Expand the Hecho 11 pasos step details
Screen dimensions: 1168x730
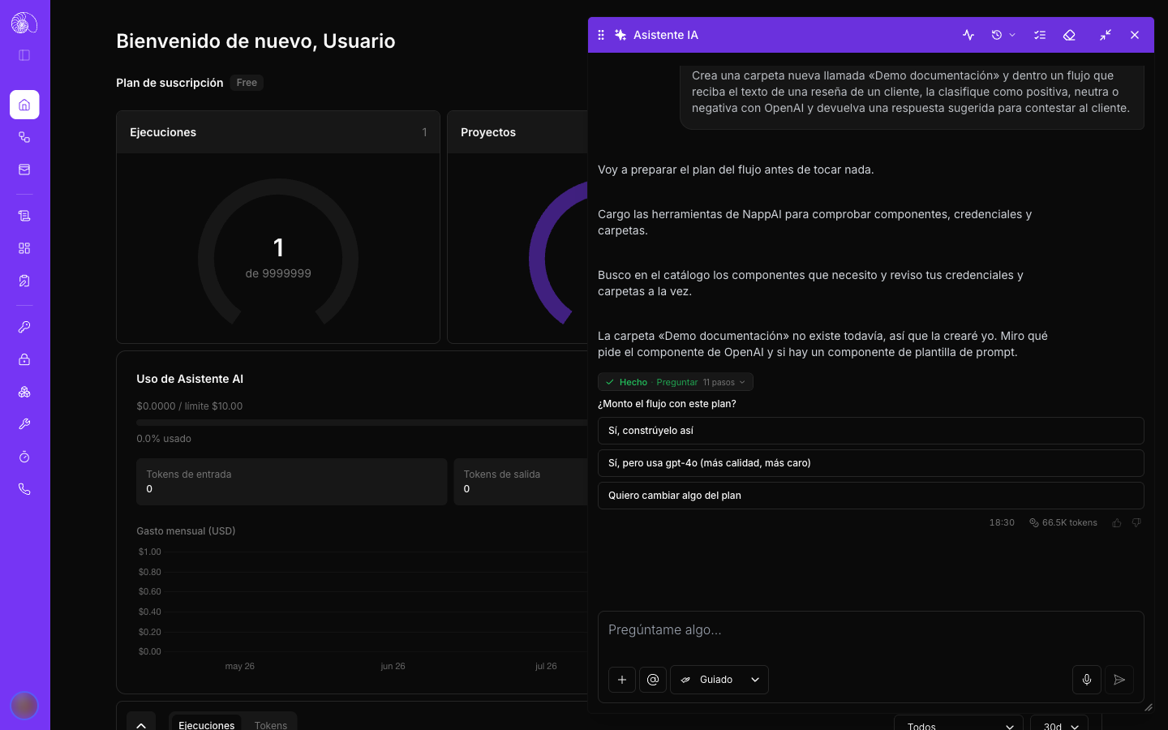pos(676,382)
